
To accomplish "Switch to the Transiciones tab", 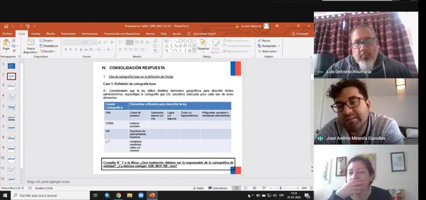I will (x=68, y=34).
